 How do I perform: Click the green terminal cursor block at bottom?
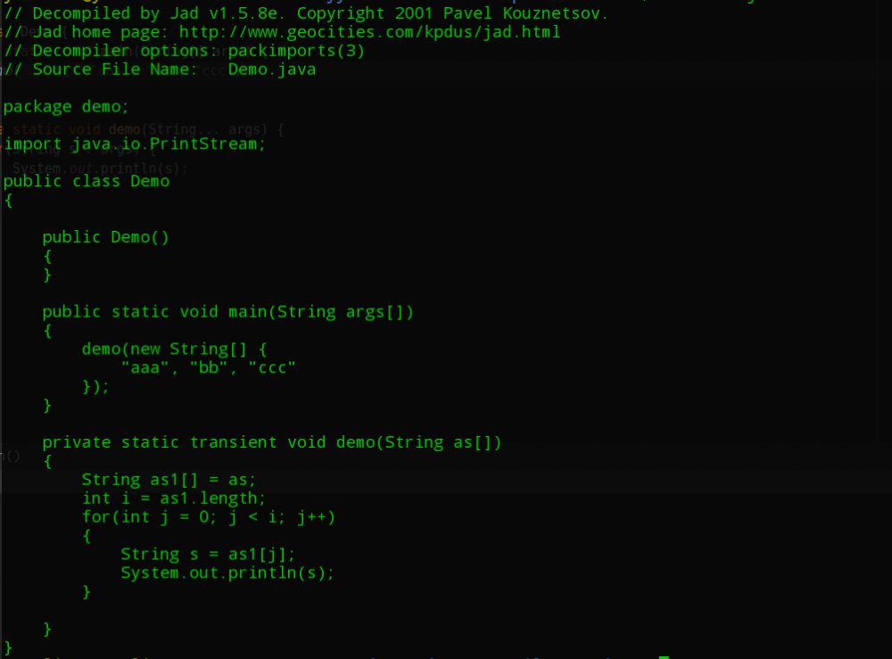pos(664,657)
